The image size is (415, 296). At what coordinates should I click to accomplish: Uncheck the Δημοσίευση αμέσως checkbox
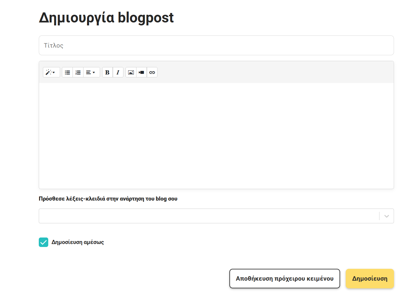[x=44, y=242]
